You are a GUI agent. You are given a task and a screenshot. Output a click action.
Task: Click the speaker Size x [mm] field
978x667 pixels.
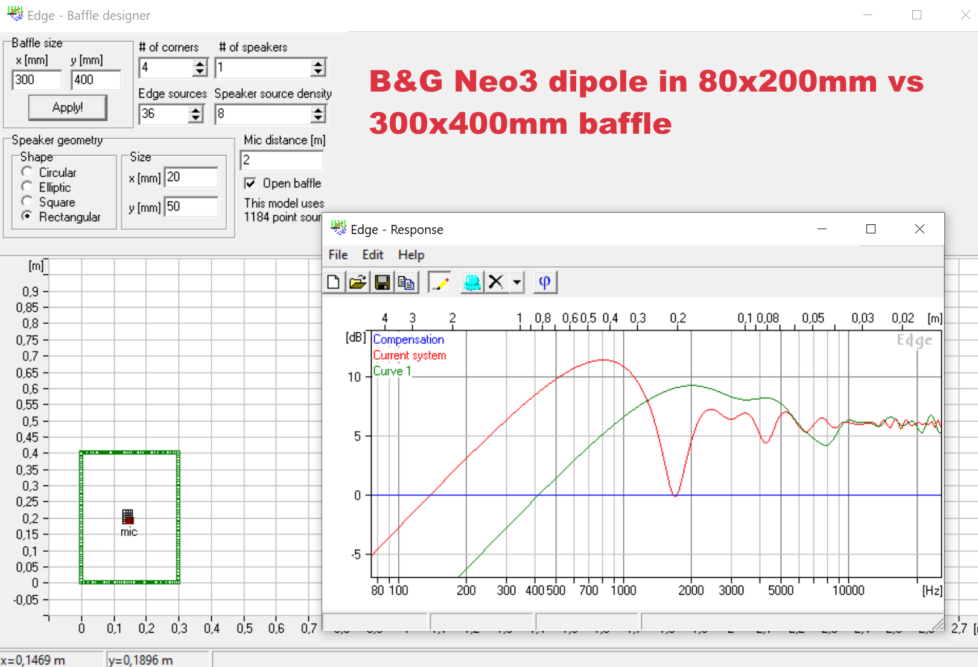pos(191,177)
